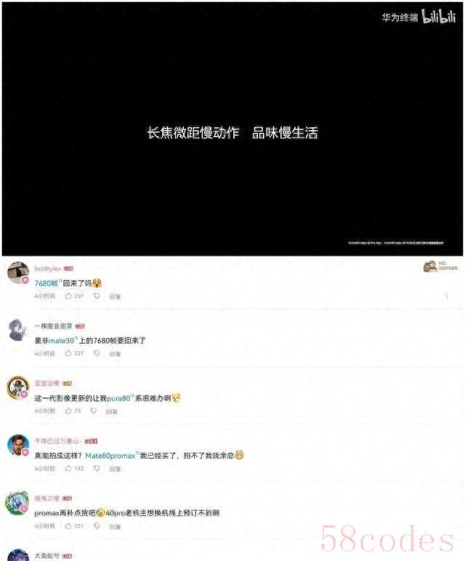The width and height of the screenshot is (465, 561).
Task: Click the bilibili logo on video
Action: click(x=438, y=17)
